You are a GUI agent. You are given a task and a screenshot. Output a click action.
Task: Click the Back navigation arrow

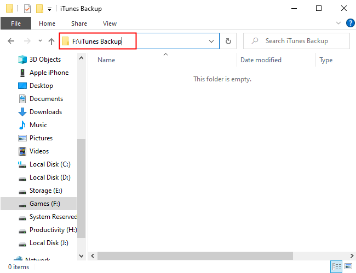(12, 41)
